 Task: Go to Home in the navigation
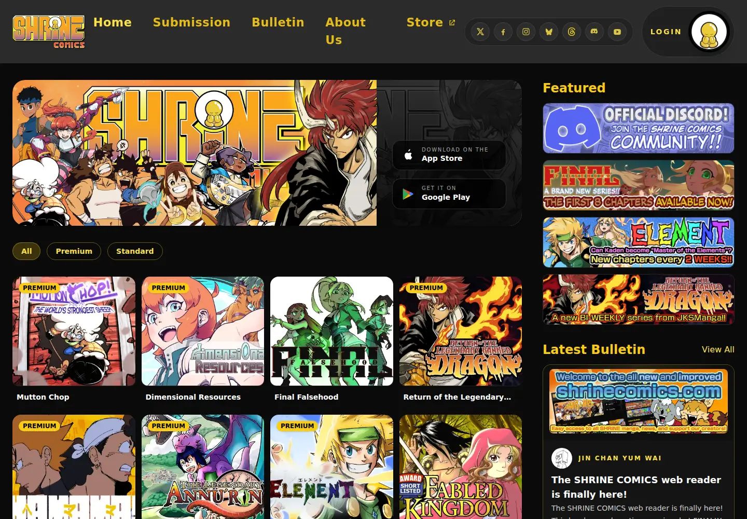(113, 22)
